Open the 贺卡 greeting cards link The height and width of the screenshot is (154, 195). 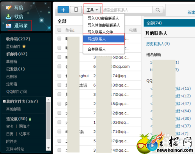click(10, 126)
